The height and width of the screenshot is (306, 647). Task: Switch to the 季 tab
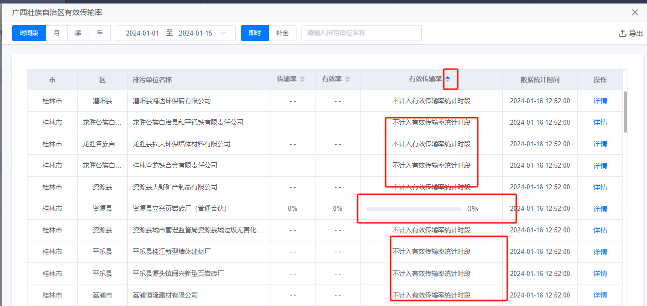tap(78, 33)
